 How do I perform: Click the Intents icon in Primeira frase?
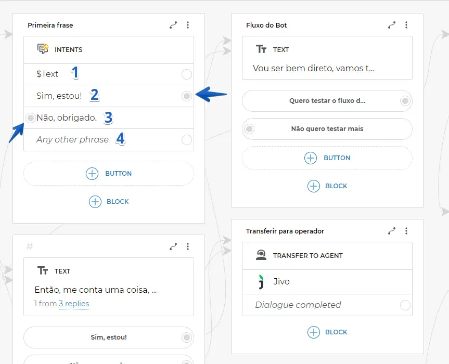tap(43, 49)
